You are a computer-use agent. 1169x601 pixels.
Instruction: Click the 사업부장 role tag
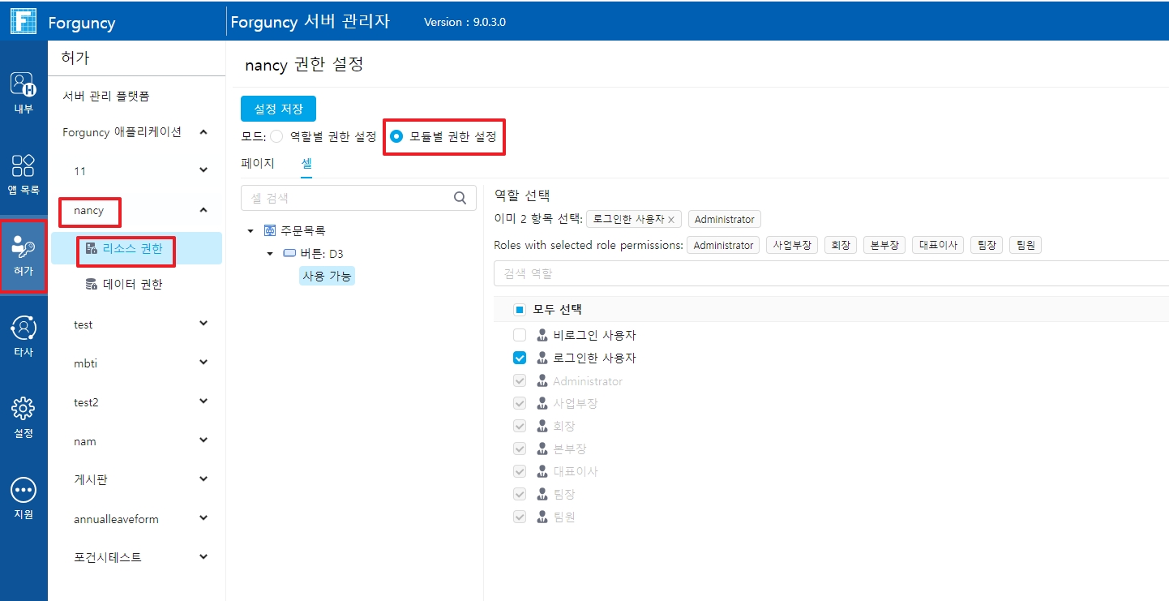tap(791, 245)
